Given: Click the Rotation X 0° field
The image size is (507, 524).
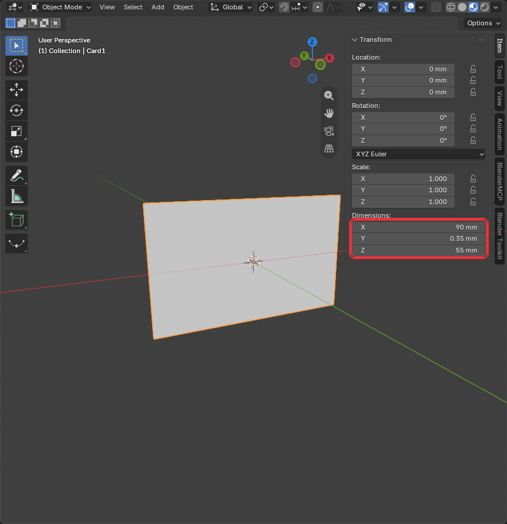Looking at the screenshot, I should [x=403, y=117].
